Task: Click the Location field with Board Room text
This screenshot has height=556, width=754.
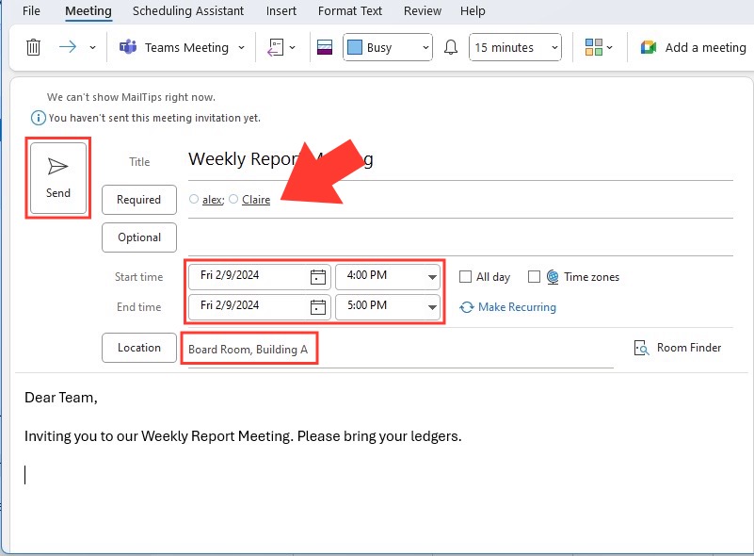Action: click(x=401, y=349)
